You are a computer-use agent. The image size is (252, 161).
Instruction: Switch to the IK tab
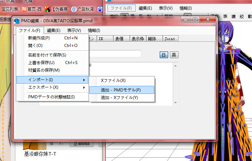tap(105, 39)
